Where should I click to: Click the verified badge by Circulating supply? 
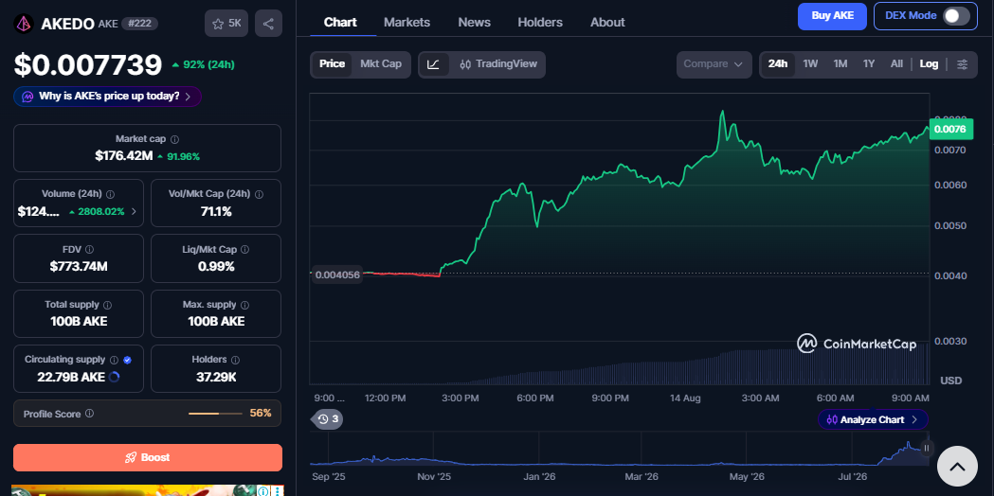coord(127,360)
